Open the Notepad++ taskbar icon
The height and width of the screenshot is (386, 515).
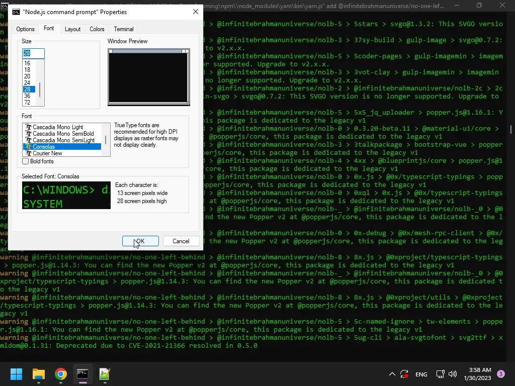click(105, 374)
